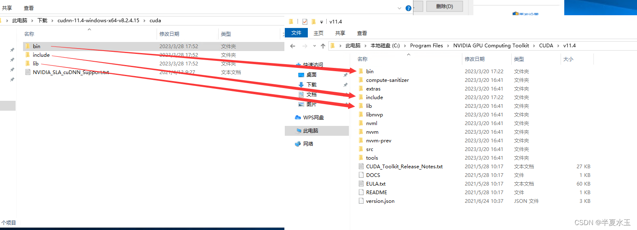Open src folder icon
The height and width of the screenshot is (230, 637).
click(x=361, y=149)
